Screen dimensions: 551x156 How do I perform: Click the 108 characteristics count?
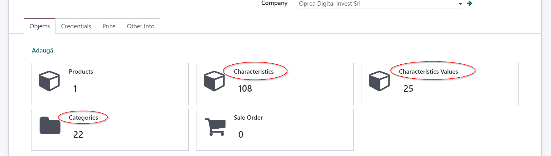245,89
